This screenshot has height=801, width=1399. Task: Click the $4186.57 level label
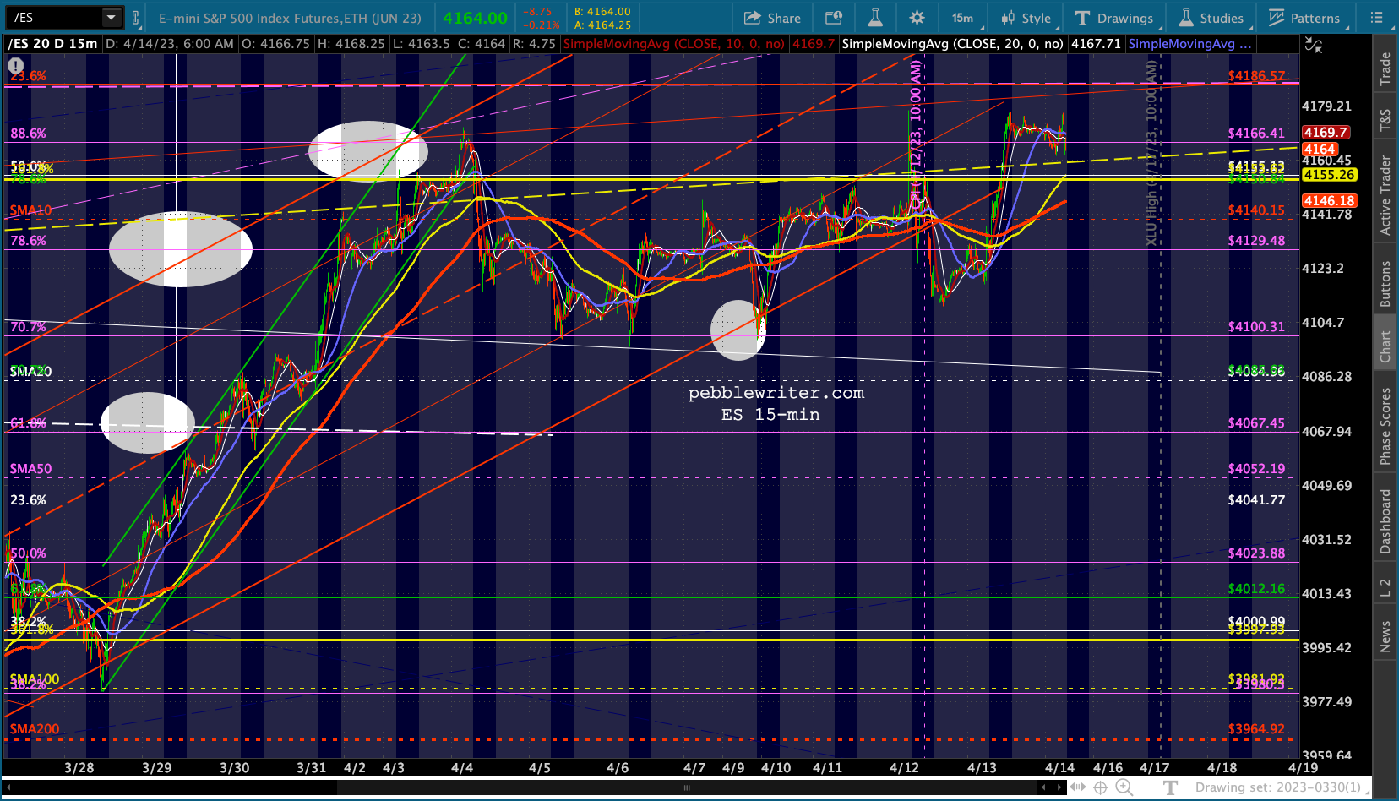tap(1256, 76)
